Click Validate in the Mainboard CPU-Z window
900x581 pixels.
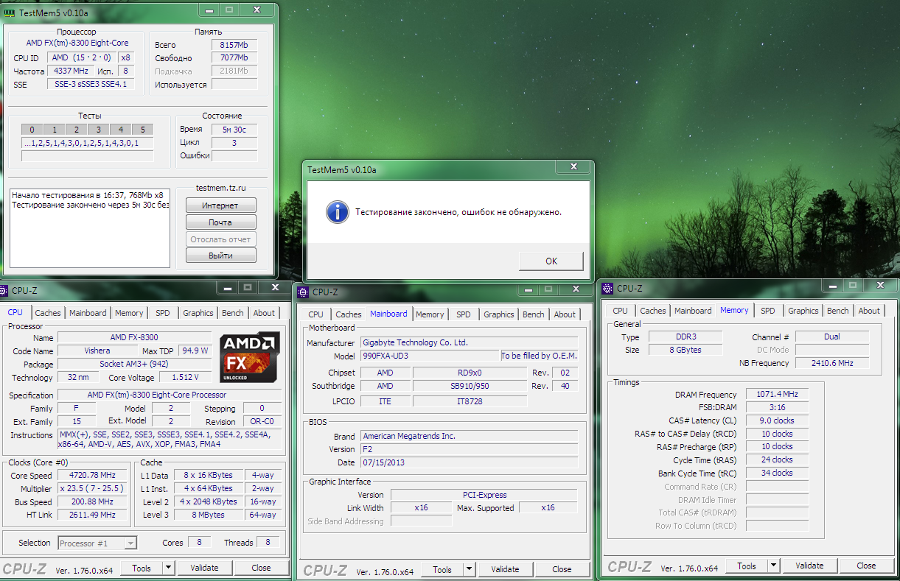[x=505, y=569]
